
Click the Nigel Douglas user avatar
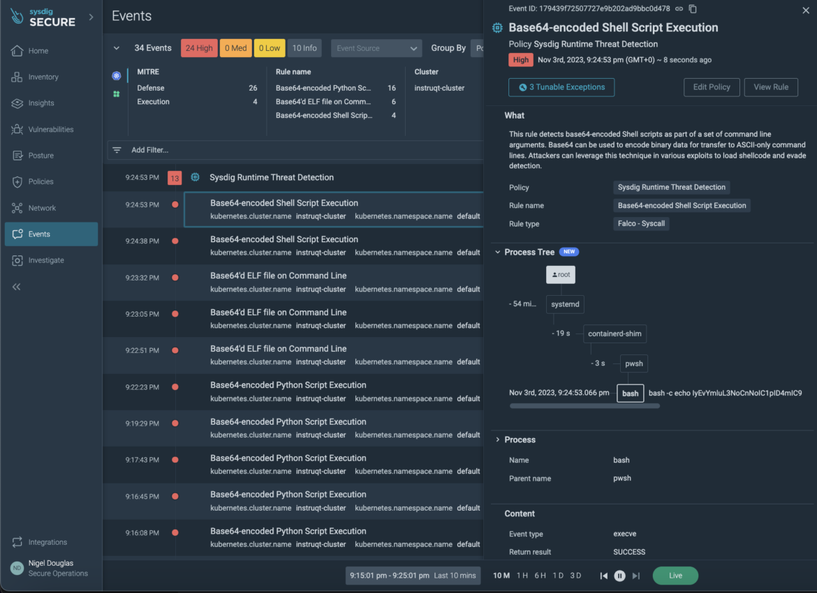tap(17, 568)
